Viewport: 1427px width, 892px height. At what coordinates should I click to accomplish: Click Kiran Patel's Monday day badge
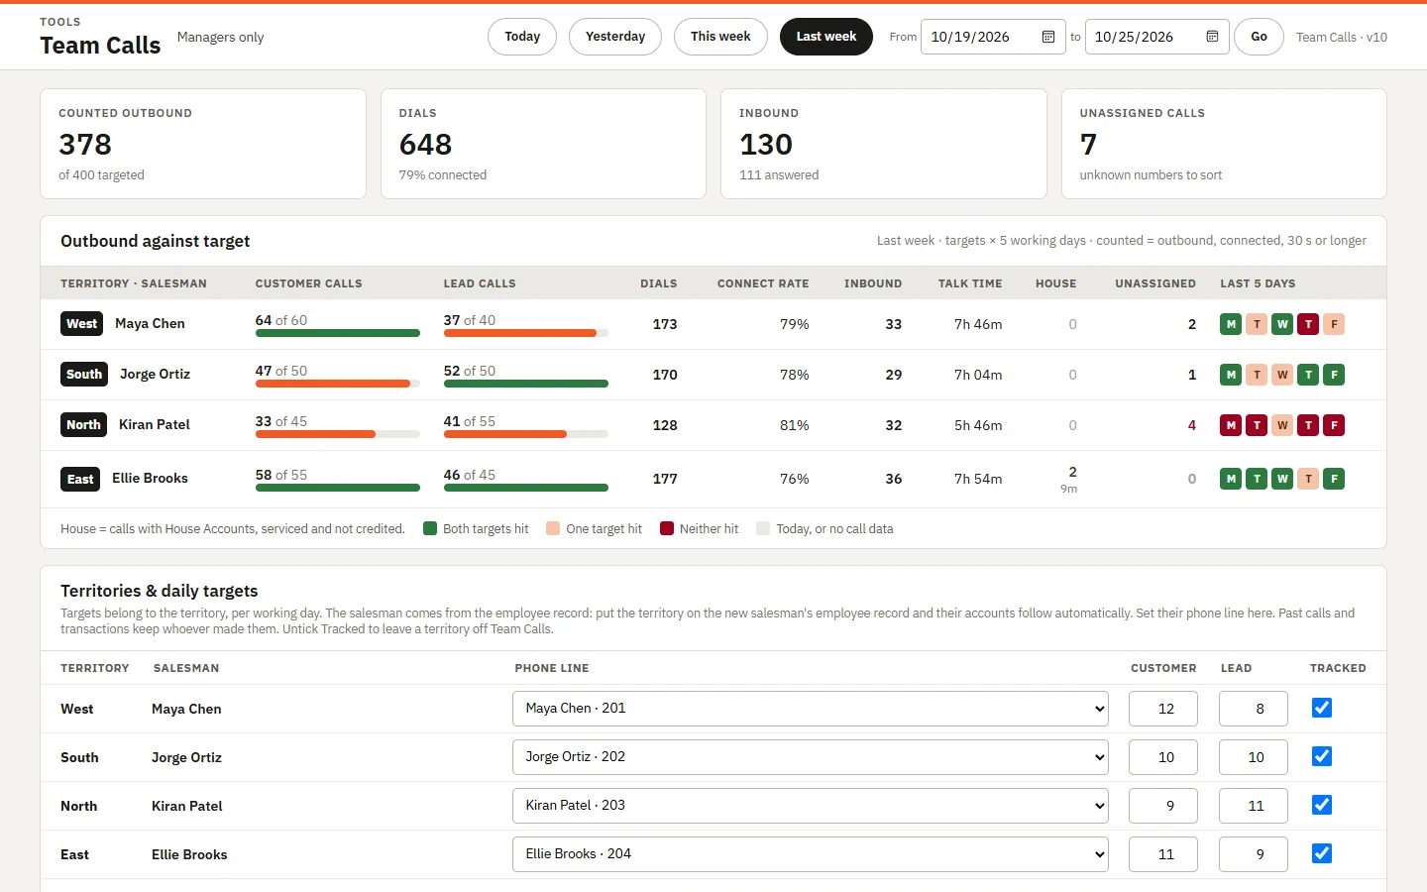(1231, 425)
